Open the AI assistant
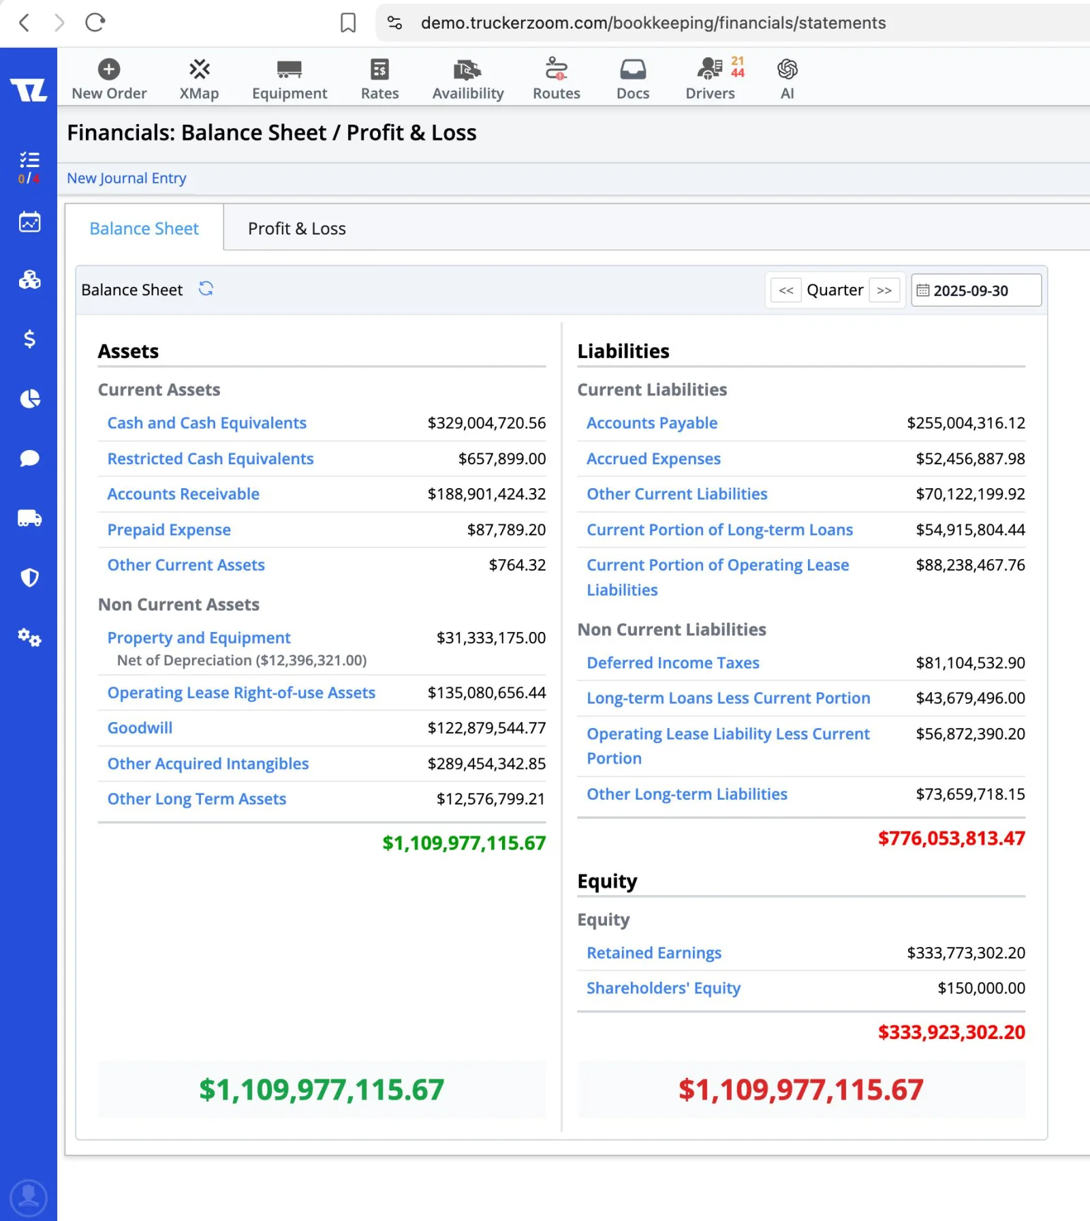Screen dimensions: 1090x1221 click(787, 79)
